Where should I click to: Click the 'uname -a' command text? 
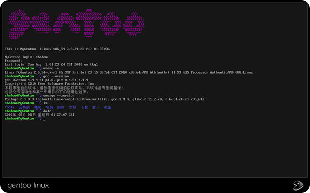[51, 68]
